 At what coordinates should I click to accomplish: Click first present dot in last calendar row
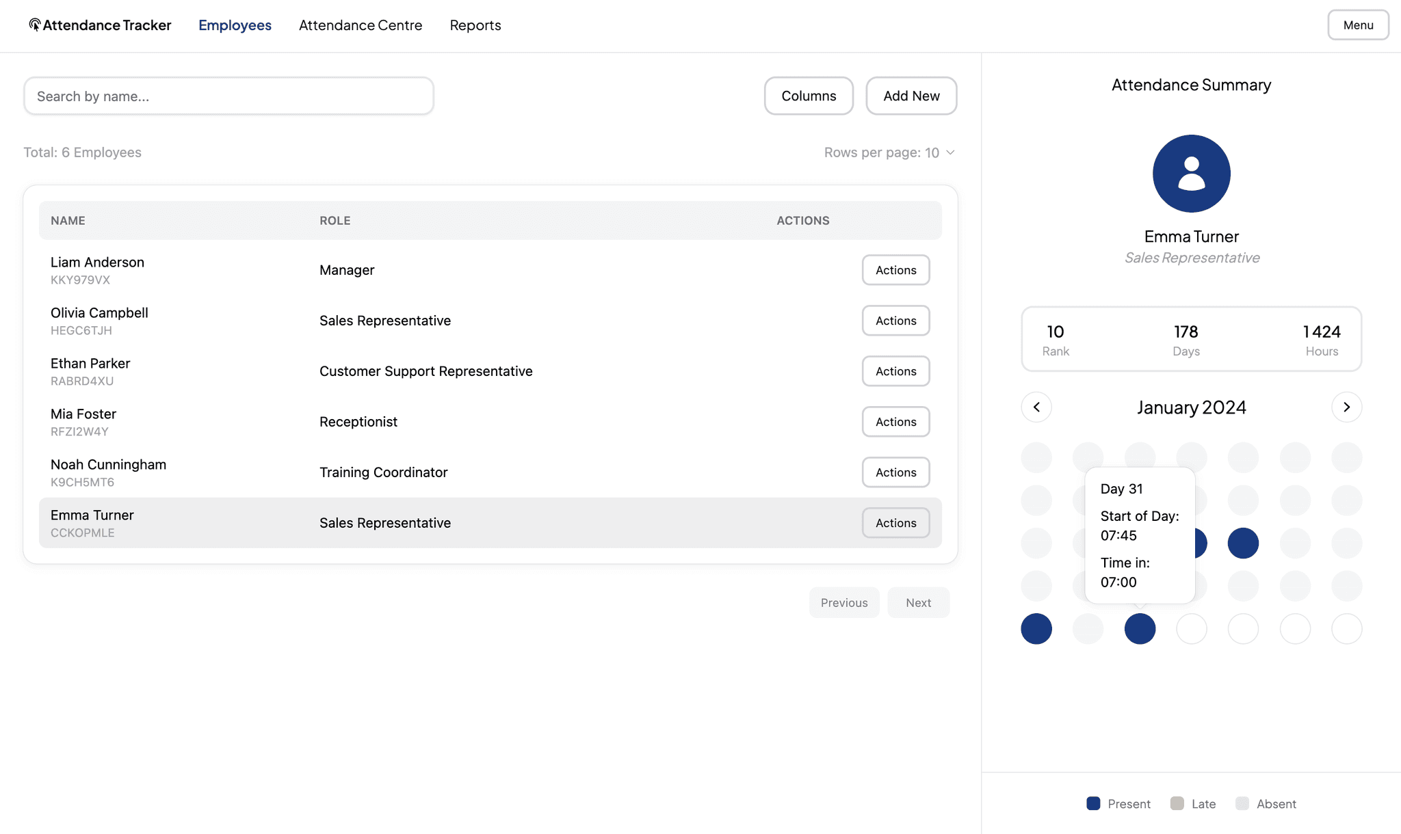(1036, 629)
